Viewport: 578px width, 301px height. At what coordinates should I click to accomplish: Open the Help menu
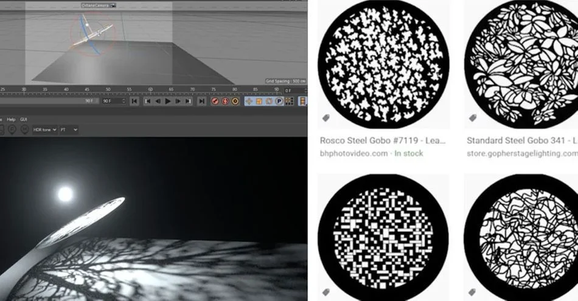11,119
